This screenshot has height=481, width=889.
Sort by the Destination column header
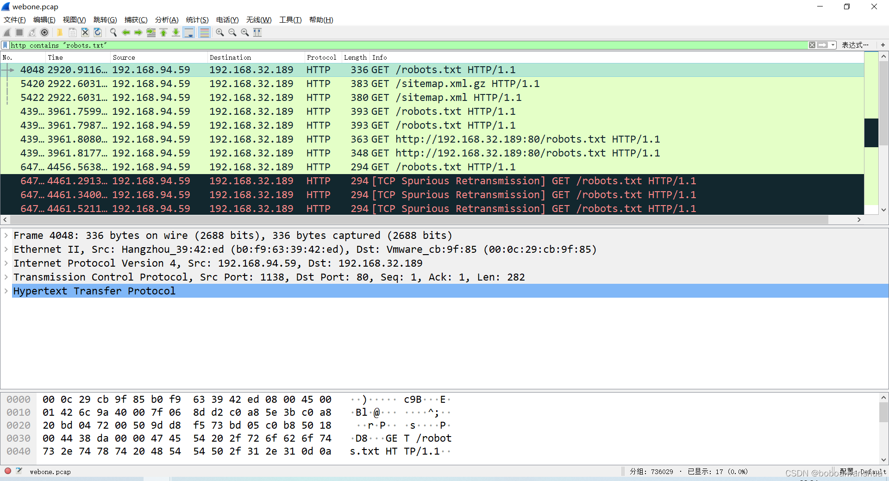[x=257, y=57]
